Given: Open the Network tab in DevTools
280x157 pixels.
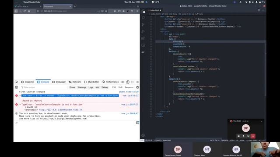Looking at the screenshot, I should (x=75, y=82).
